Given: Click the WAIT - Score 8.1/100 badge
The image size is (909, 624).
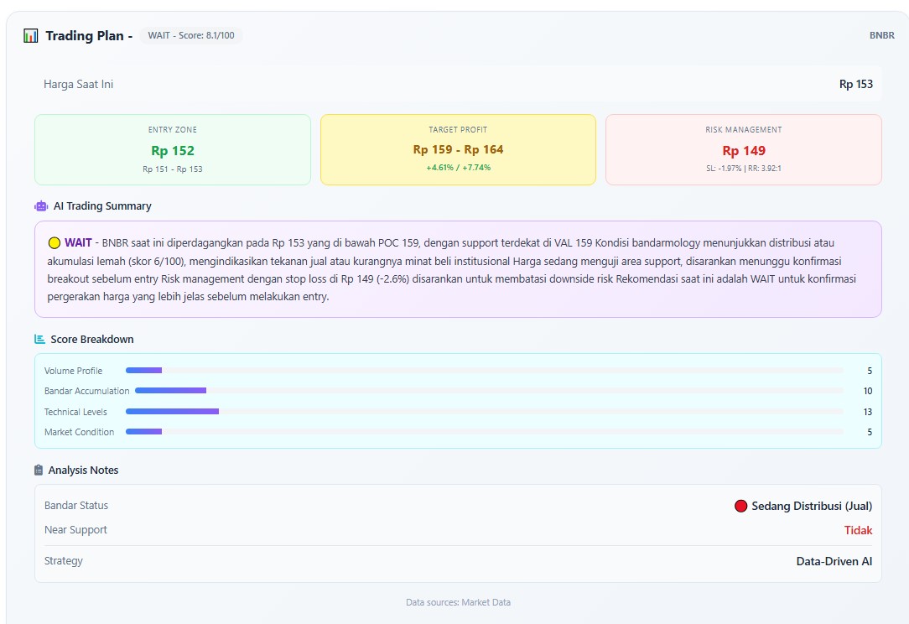Looking at the screenshot, I should point(190,35).
